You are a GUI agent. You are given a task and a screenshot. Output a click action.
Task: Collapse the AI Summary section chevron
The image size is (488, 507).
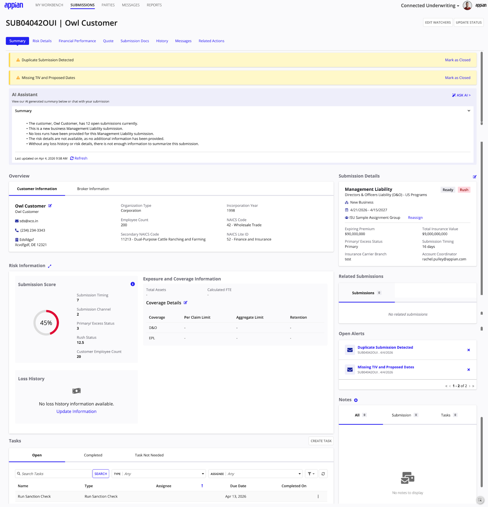tap(469, 111)
